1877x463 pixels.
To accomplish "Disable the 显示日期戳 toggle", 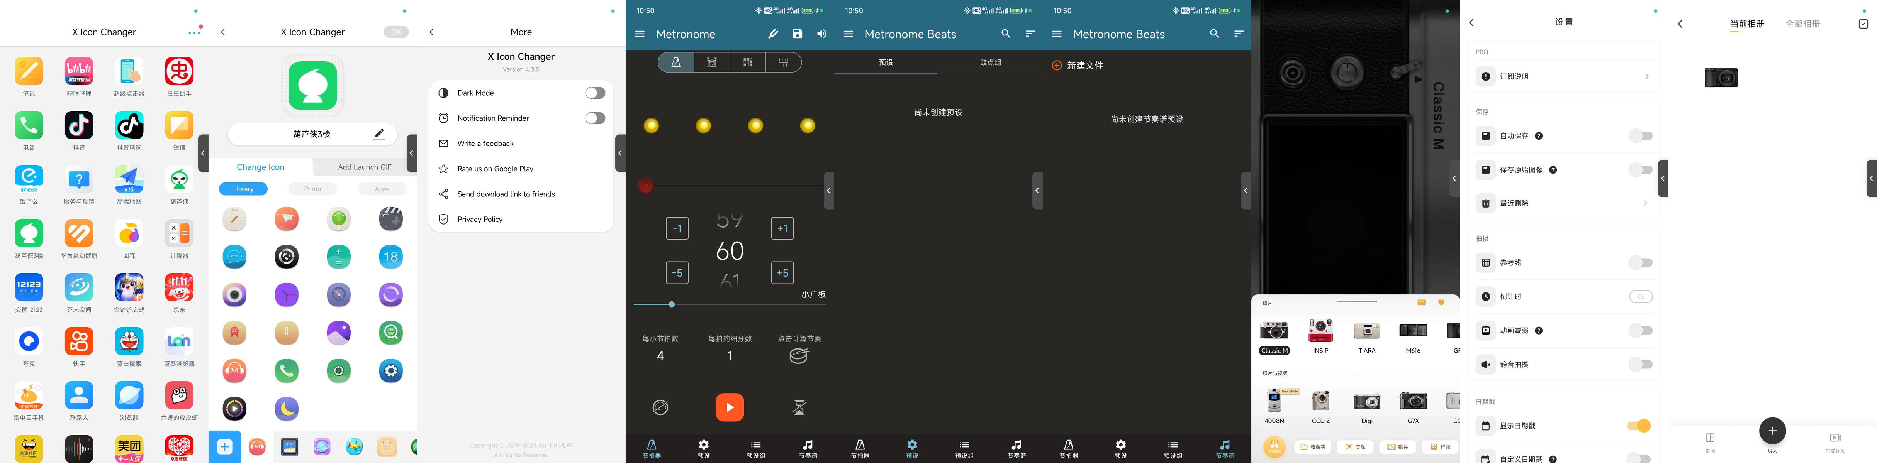I will click(1639, 426).
